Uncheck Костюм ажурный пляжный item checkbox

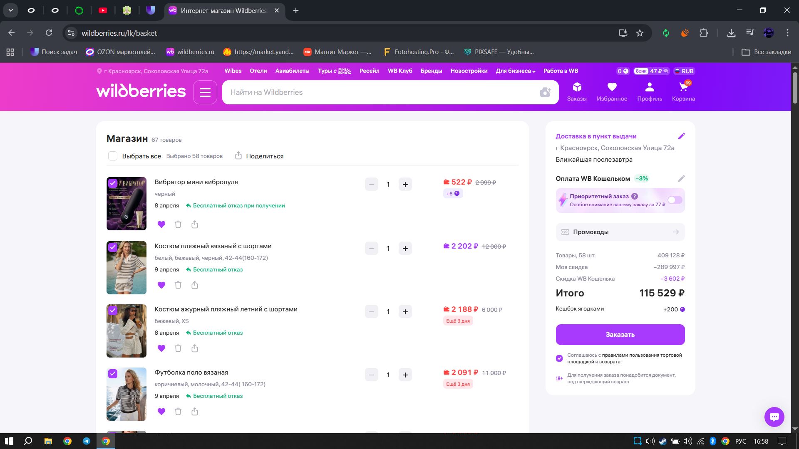113,311
